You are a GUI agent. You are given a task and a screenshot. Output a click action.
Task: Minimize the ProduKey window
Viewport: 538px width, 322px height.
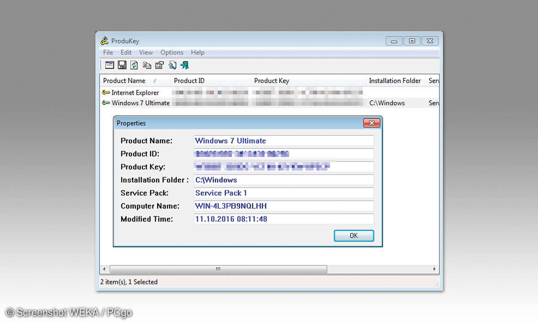tap(394, 41)
